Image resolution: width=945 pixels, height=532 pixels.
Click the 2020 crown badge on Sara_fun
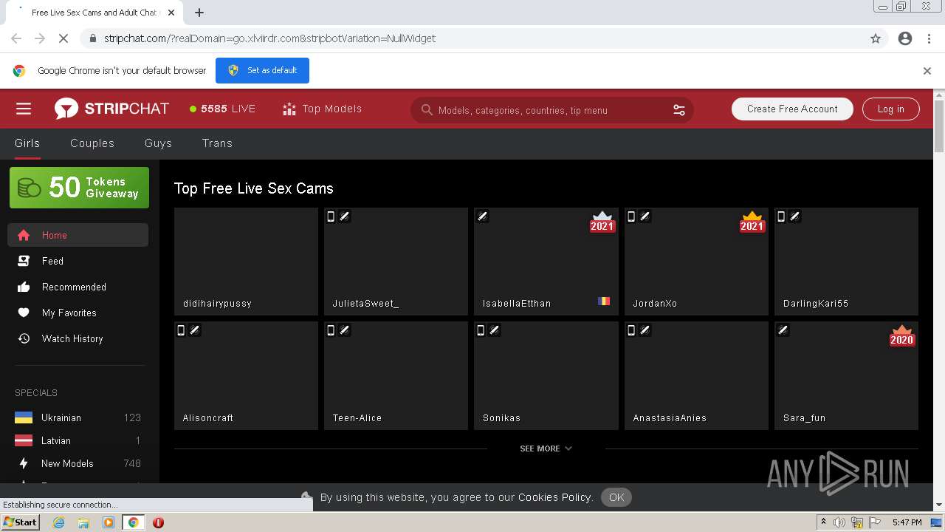(x=902, y=335)
